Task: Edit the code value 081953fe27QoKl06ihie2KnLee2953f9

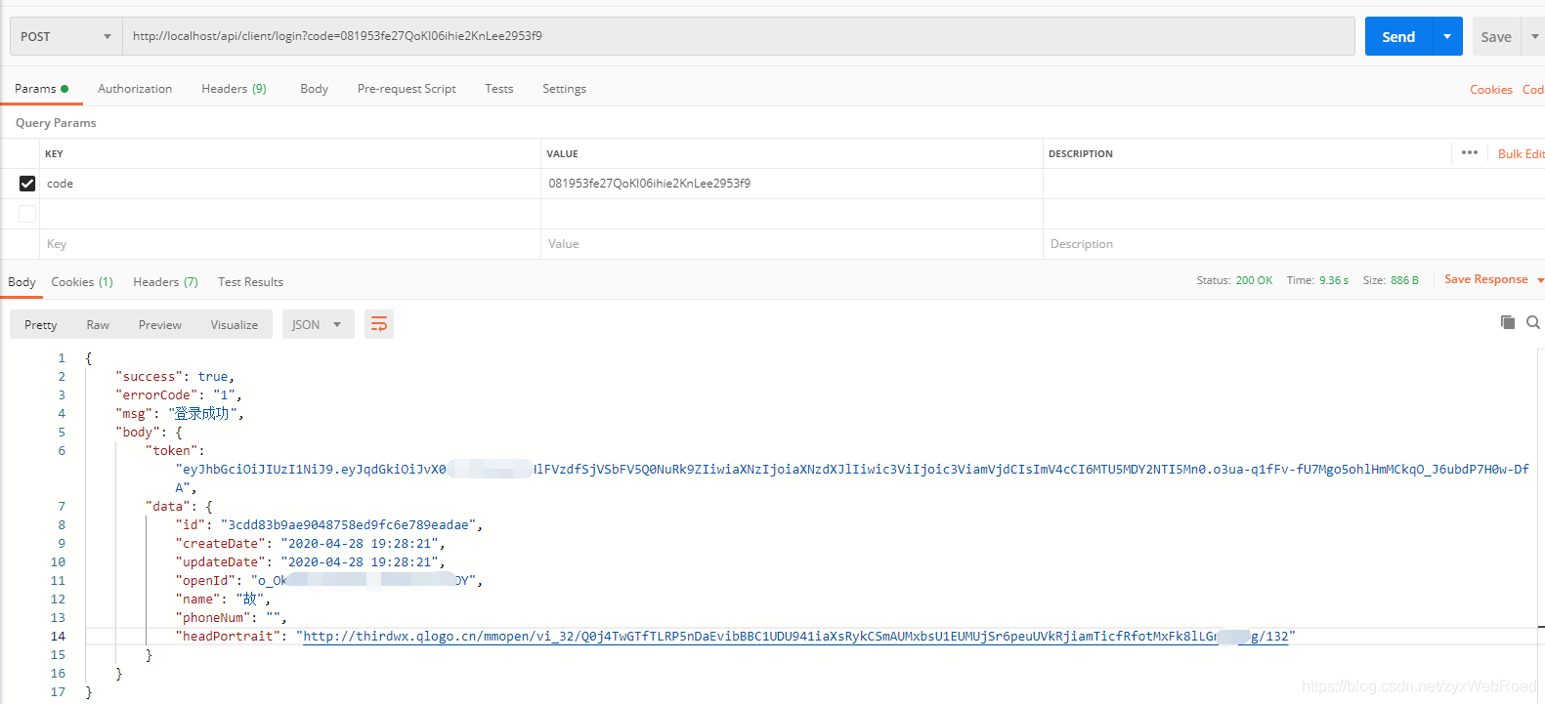Action: coord(792,184)
